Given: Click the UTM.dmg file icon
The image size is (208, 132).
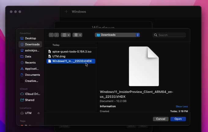Looking at the screenshot, I should pyautogui.click(x=50, y=56).
